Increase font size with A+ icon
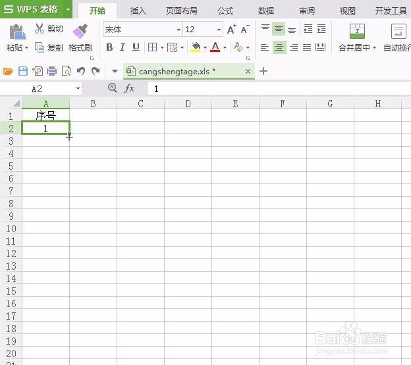The height and width of the screenshot is (365, 411). [232, 29]
